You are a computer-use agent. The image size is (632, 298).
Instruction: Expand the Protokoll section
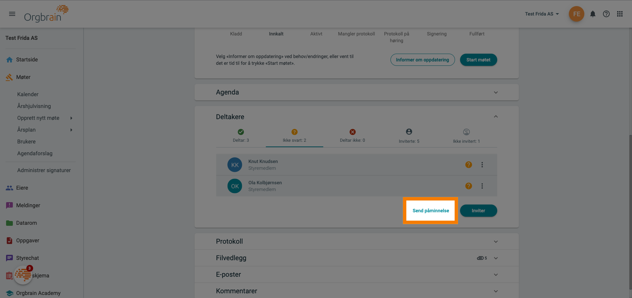pos(496,242)
